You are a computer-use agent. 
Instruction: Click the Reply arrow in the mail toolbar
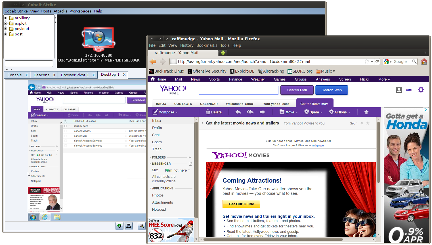point(238,112)
